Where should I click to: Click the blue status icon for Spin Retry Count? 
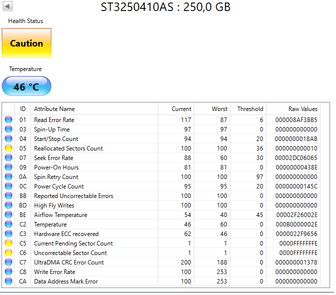[x=9, y=176]
